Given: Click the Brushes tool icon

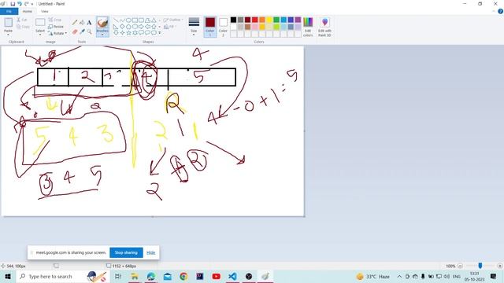Looking at the screenshot, I should (102, 23).
